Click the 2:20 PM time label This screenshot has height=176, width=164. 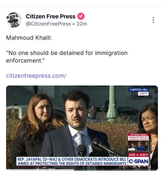click(x=143, y=94)
